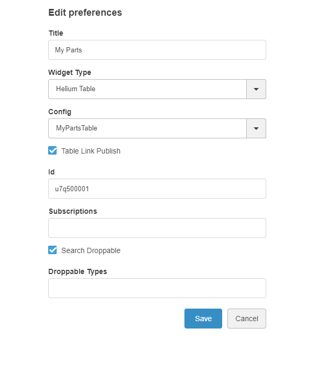Click the Search Droppable label text
Viewport: 317px width, 372px height.
pyautogui.click(x=91, y=250)
